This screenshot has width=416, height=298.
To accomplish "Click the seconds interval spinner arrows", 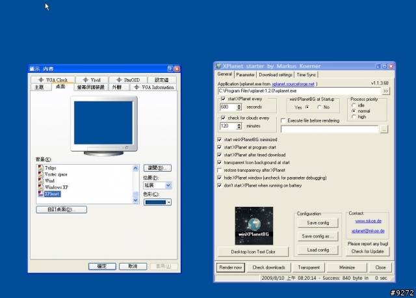I will (239, 107).
